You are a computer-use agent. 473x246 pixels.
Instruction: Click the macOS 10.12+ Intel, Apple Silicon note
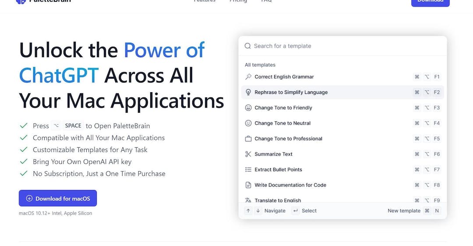[x=55, y=213]
